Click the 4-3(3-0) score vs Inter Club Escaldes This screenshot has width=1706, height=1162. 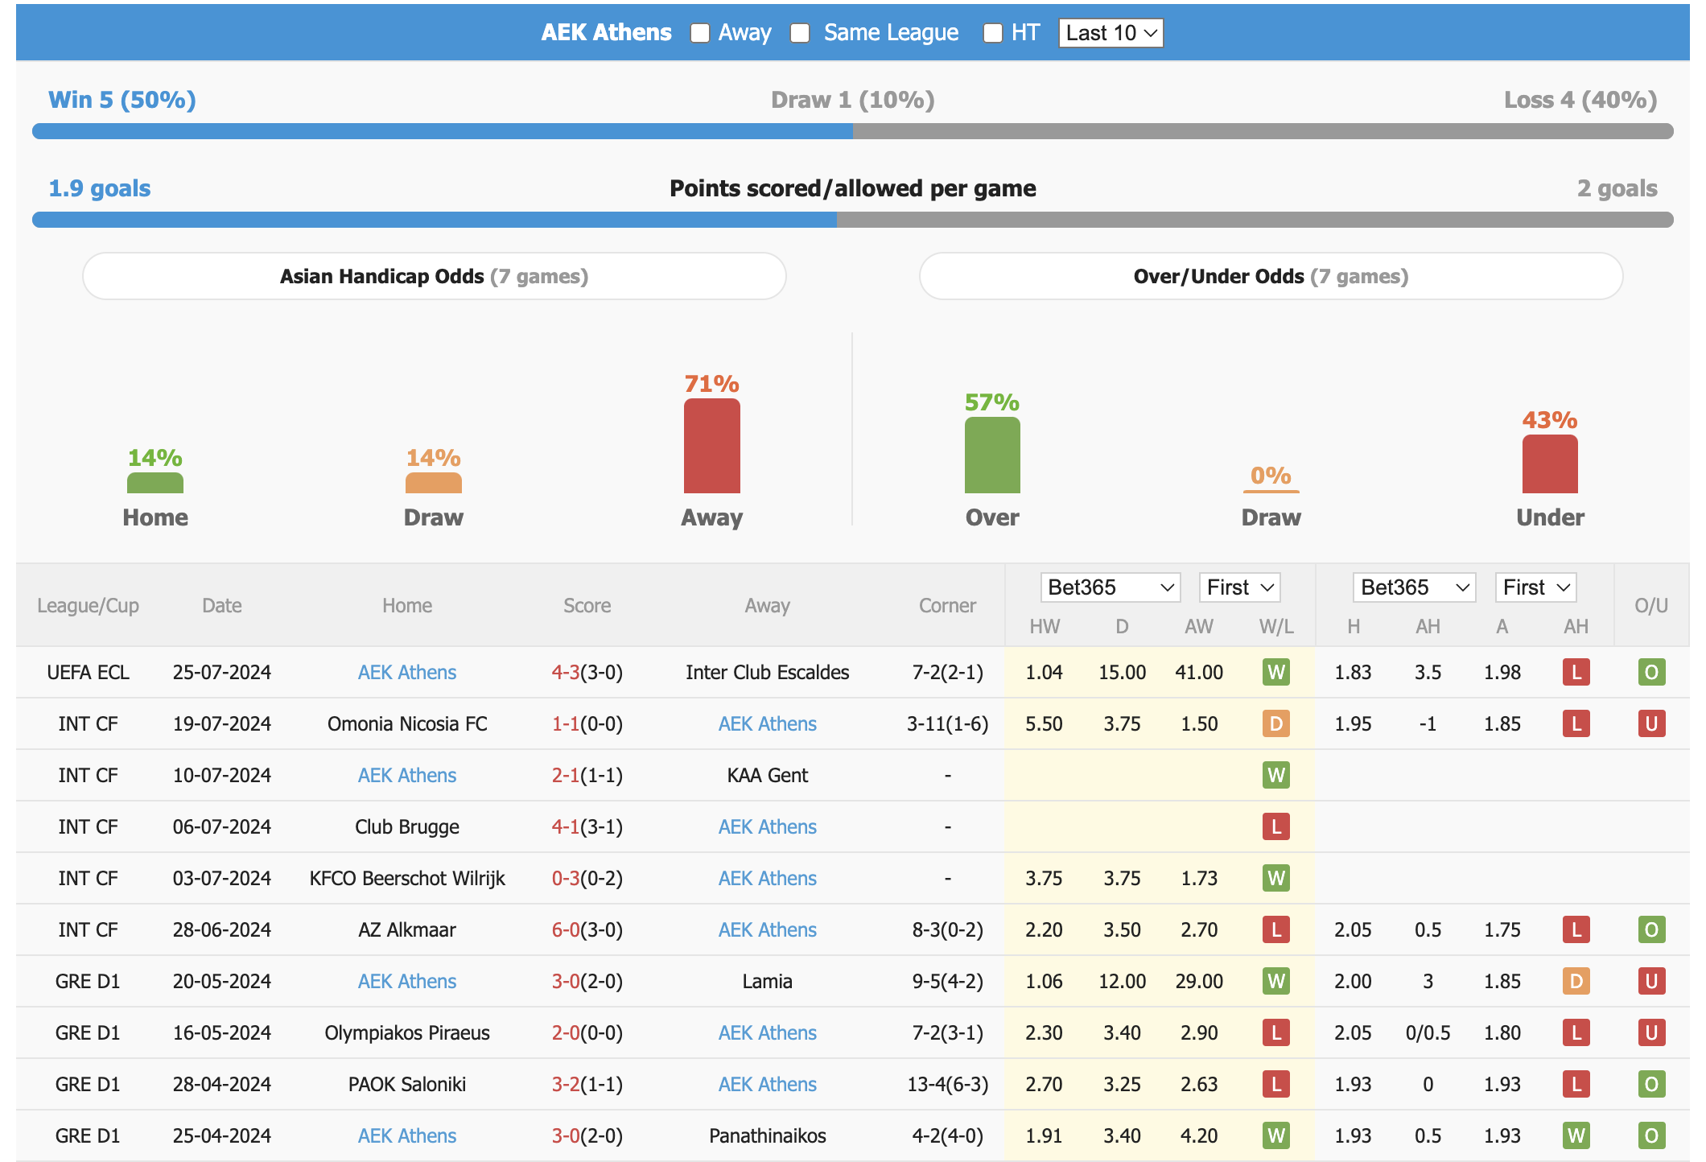[x=587, y=672]
